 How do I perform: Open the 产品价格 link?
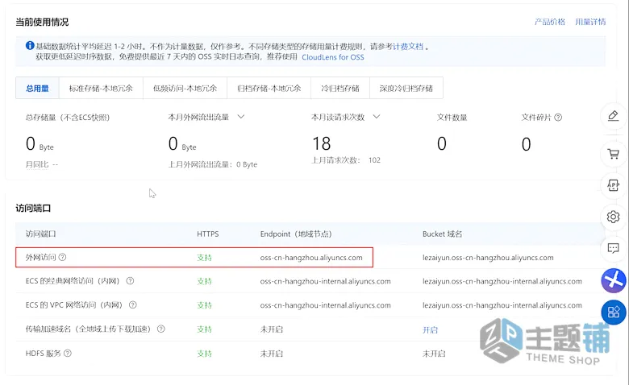click(x=550, y=22)
